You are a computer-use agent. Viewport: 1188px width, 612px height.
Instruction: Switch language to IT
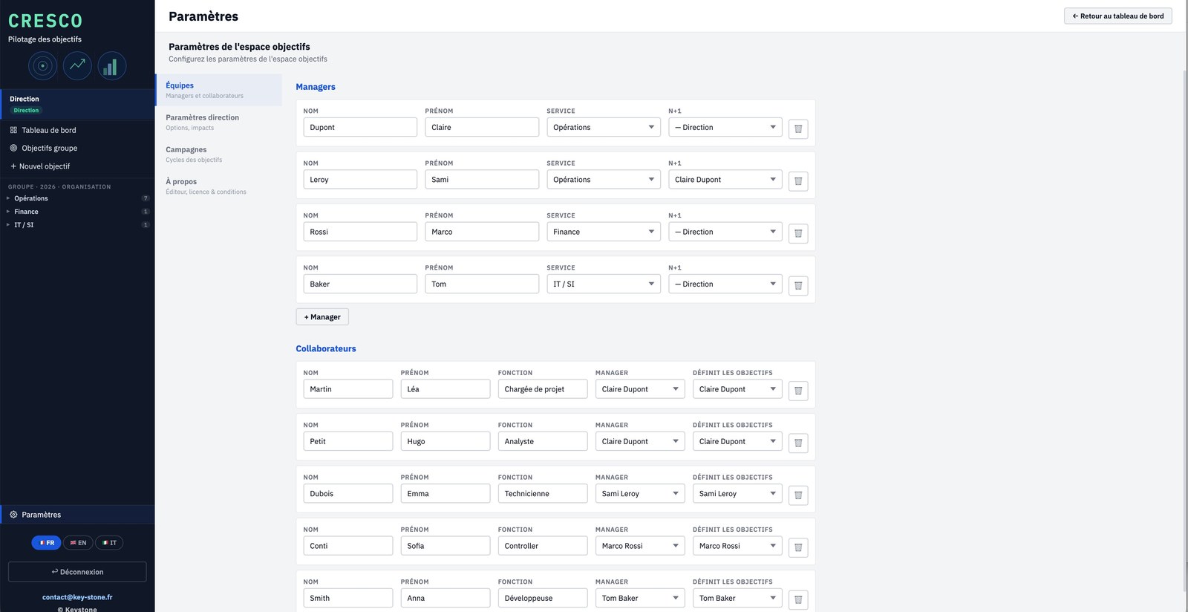tap(109, 543)
